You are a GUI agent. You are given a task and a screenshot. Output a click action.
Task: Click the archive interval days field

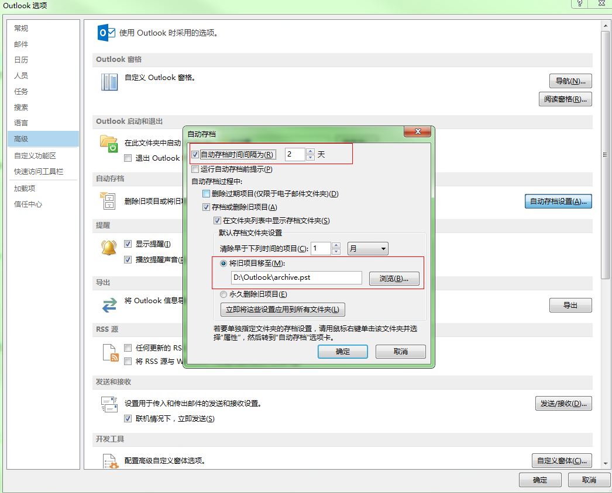coord(295,154)
